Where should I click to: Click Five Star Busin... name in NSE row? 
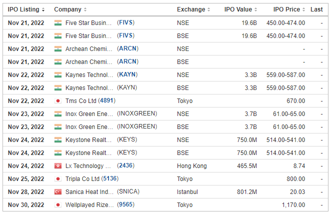88,23
